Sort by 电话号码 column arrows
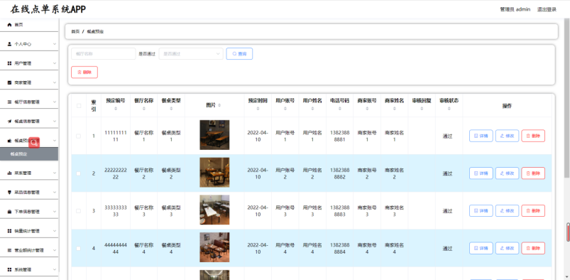This screenshot has height=280, width=570. click(339, 109)
